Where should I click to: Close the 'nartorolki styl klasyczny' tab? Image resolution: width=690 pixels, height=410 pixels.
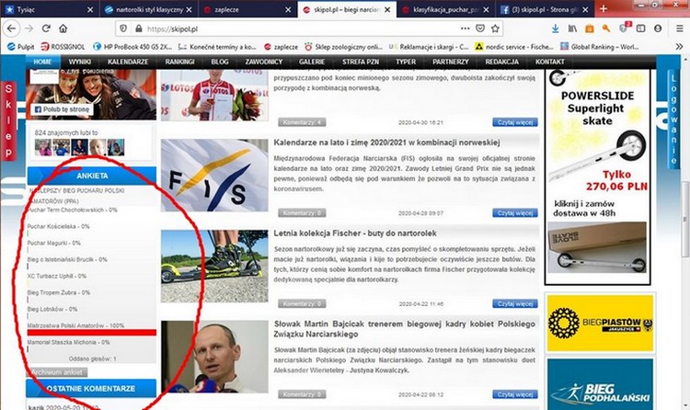pyautogui.click(x=189, y=10)
